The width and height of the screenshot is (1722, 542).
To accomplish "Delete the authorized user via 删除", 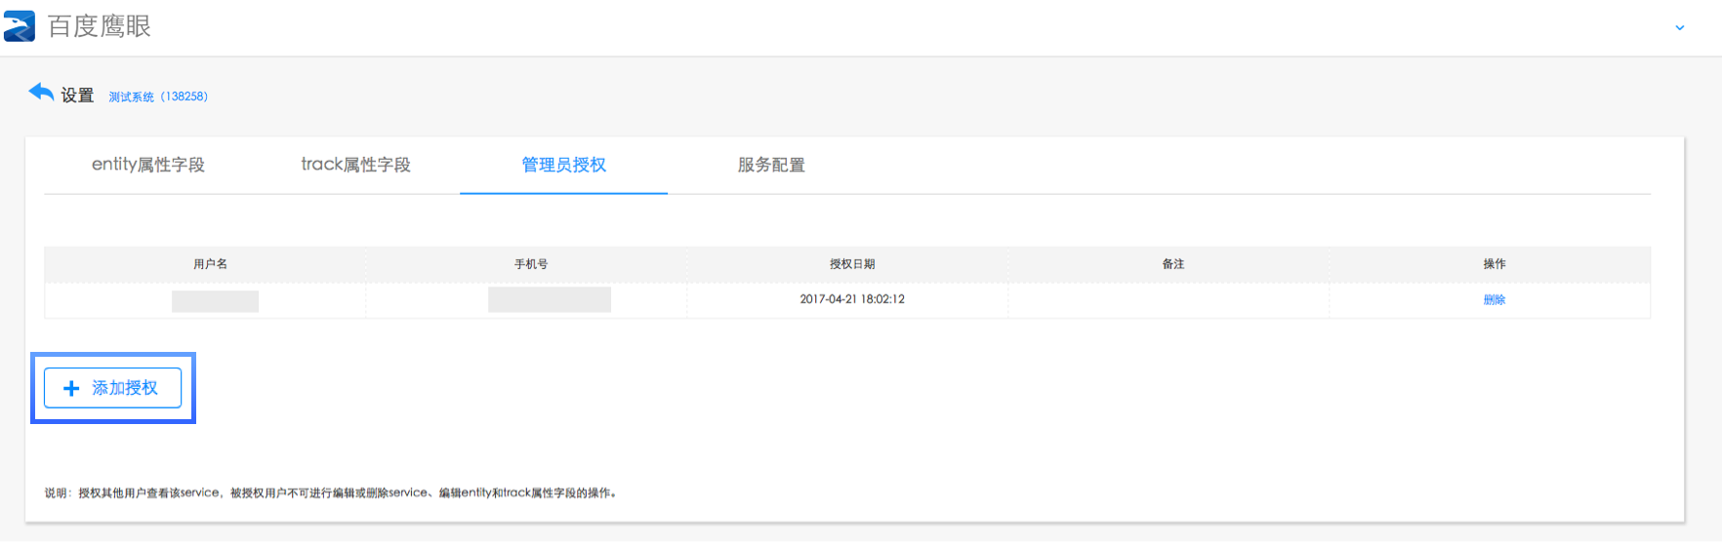I will (x=1494, y=300).
